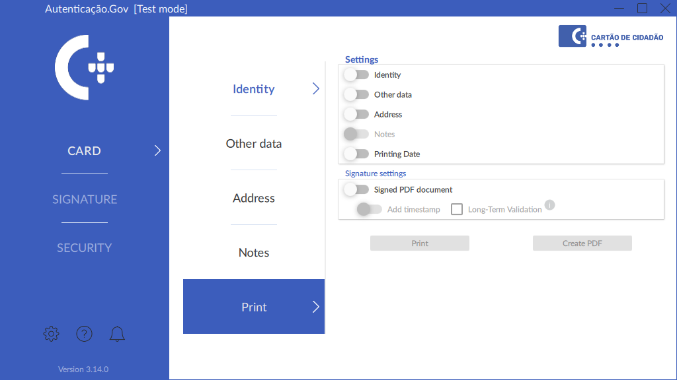Open the SIGNATURE section
The width and height of the screenshot is (677, 380).
[85, 199]
